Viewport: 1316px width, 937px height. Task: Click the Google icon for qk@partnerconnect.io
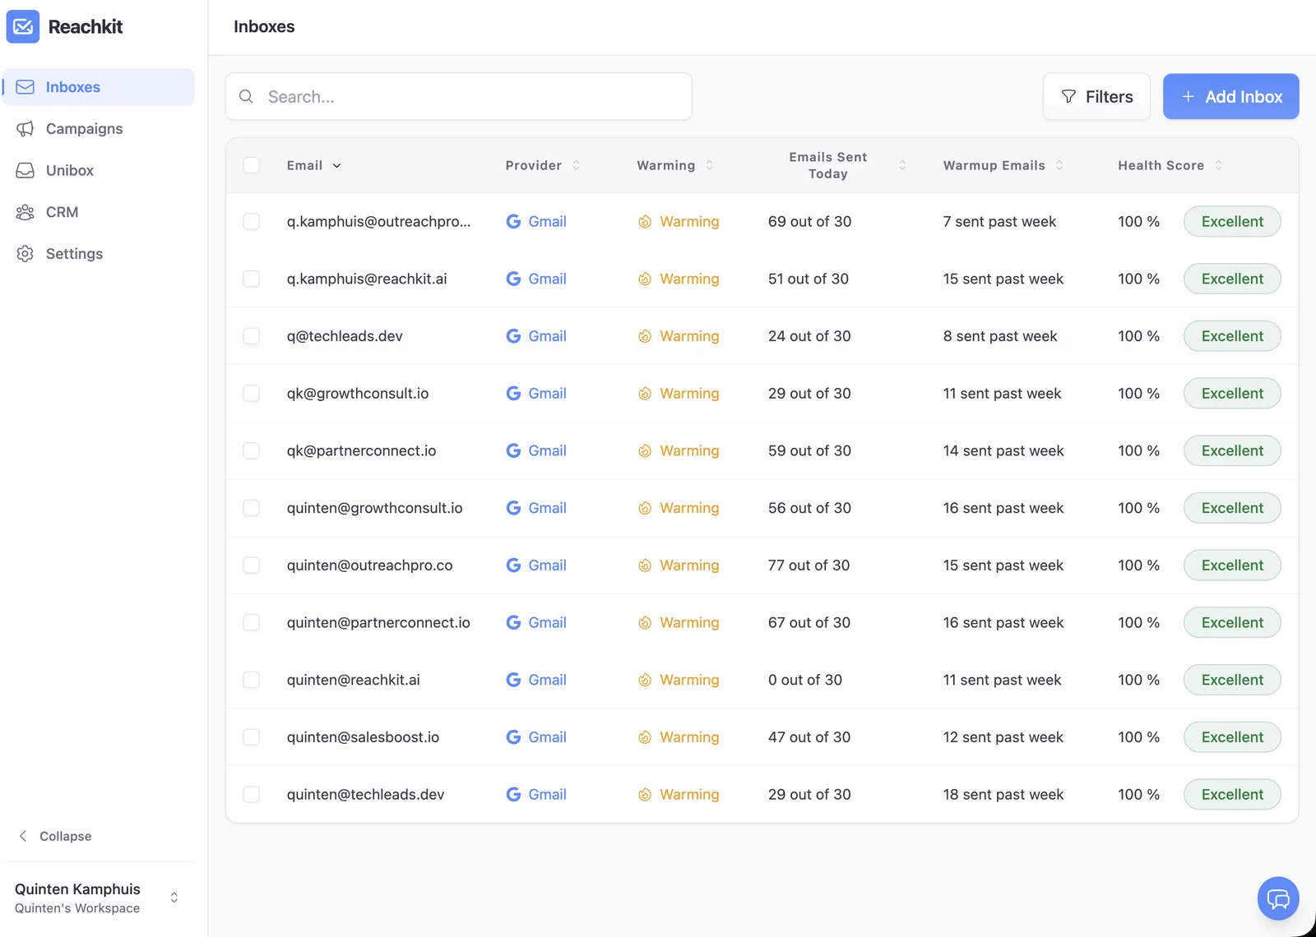(x=513, y=451)
